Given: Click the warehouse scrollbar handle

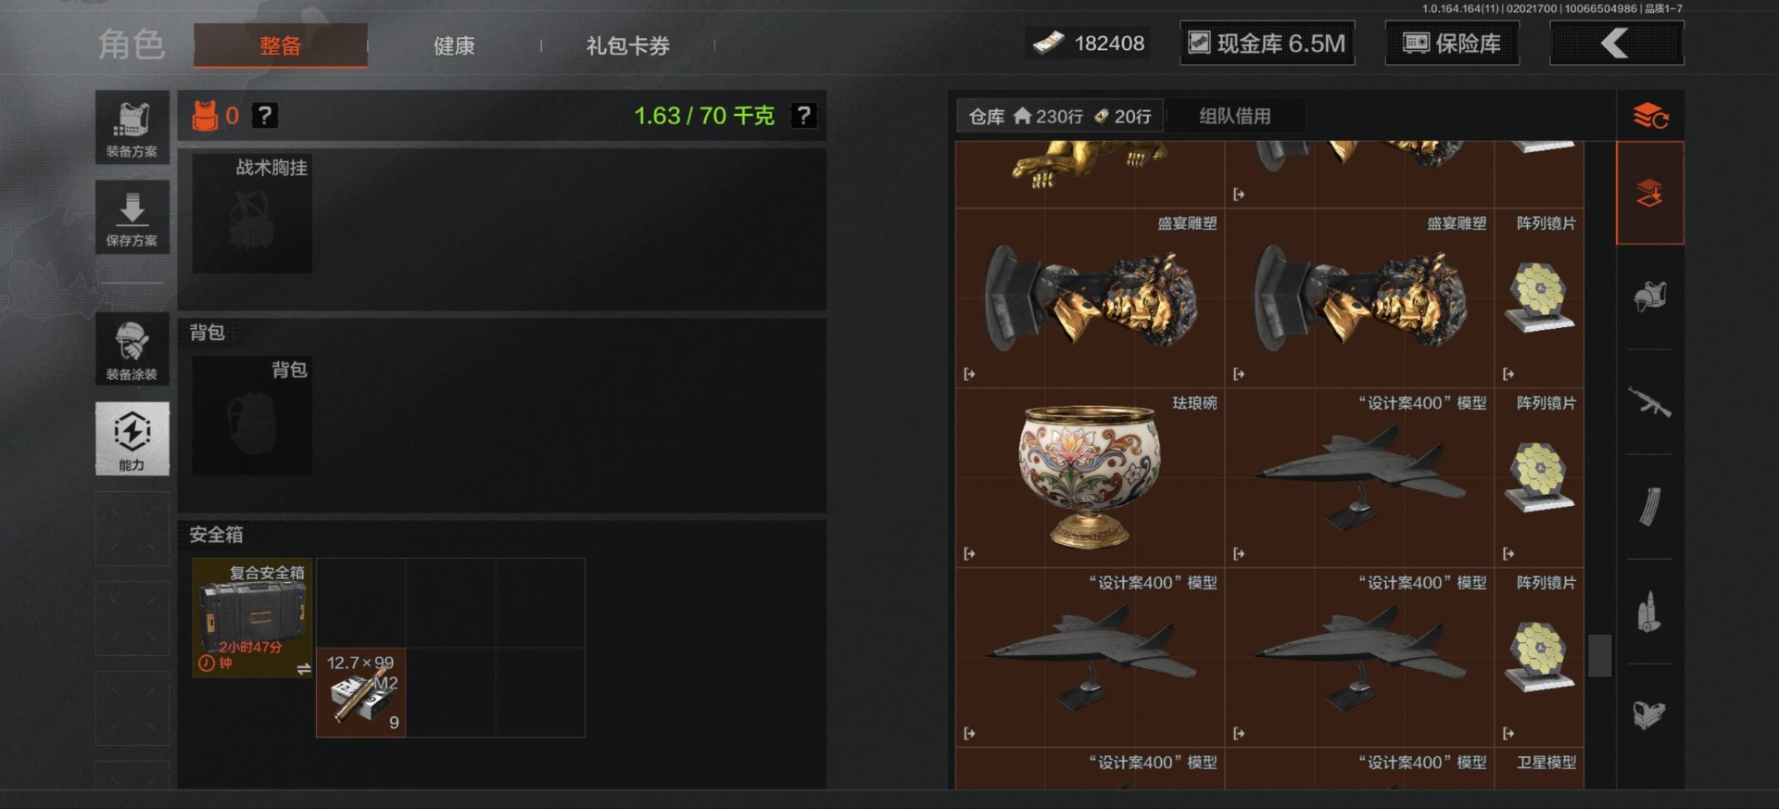Looking at the screenshot, I should click(x=1600, y=655).
